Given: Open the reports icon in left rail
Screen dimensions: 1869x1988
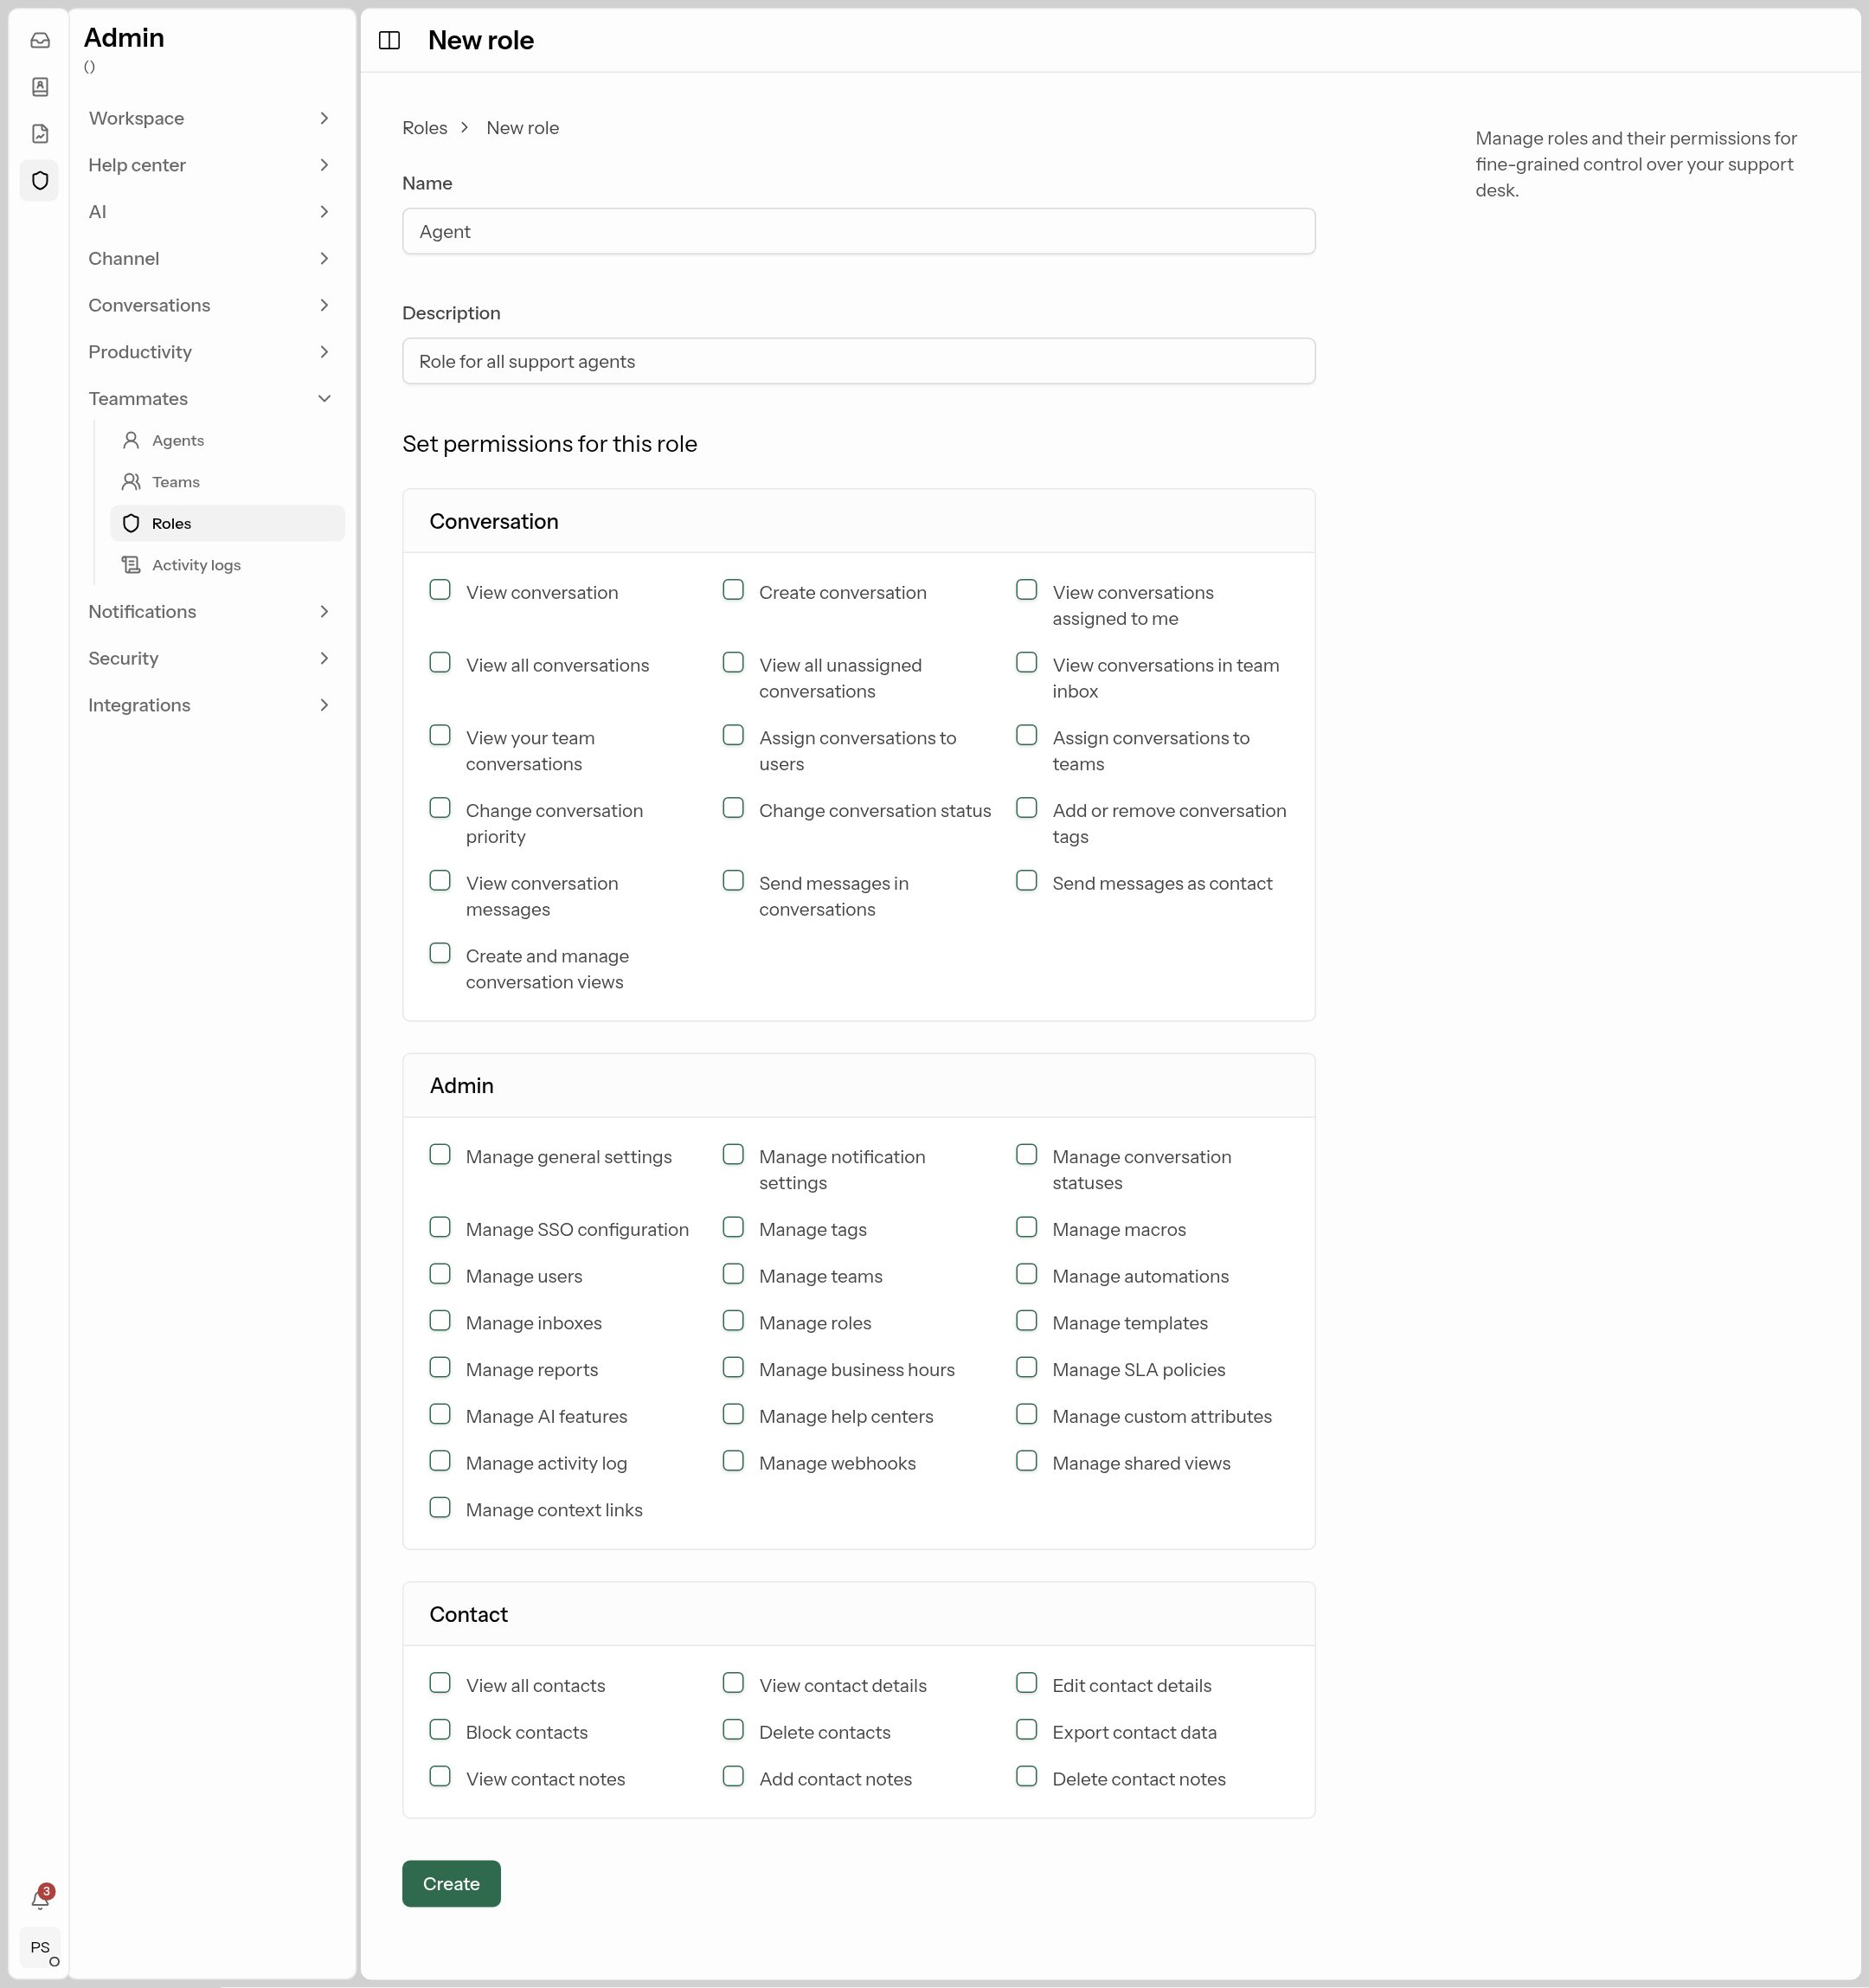Looking at the screenshot, I should [x=40, y=134].
